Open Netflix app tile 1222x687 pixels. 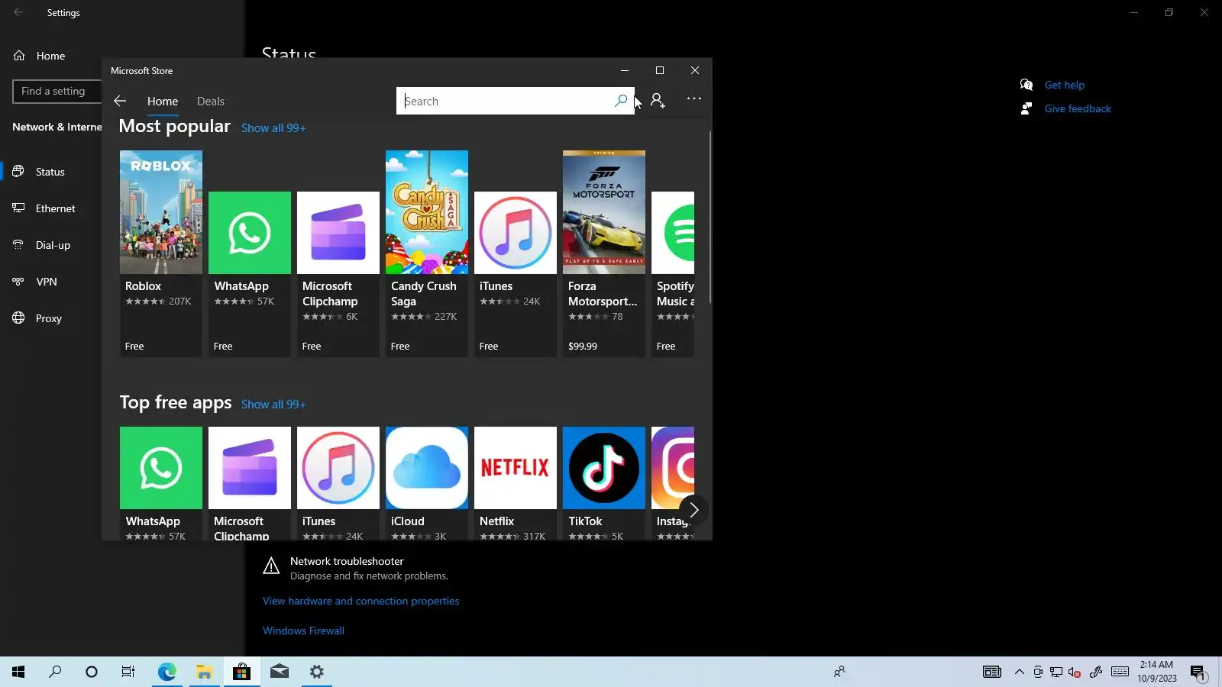click(516, 483)
